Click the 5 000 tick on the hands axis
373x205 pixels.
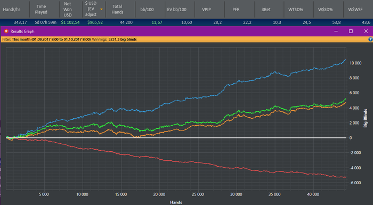click(x=44, y=194)
